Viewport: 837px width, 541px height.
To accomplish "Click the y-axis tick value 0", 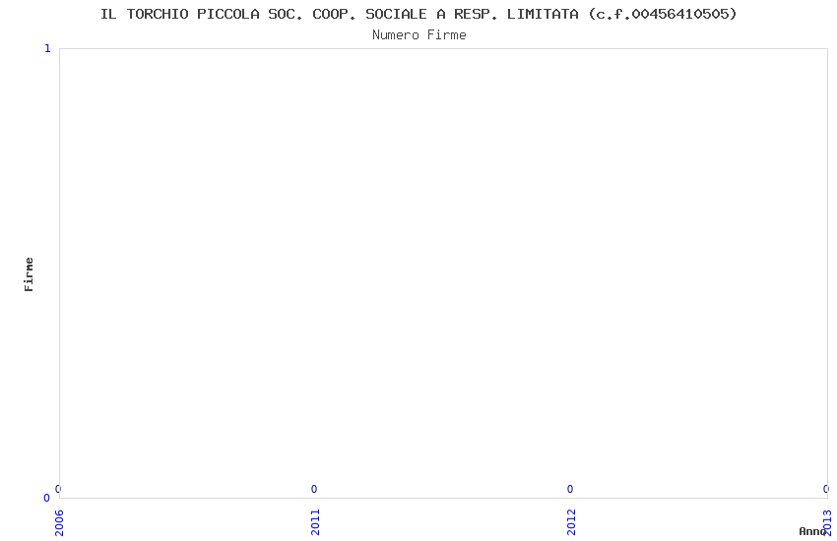I will pyautogui.click(x=47, y=498).
